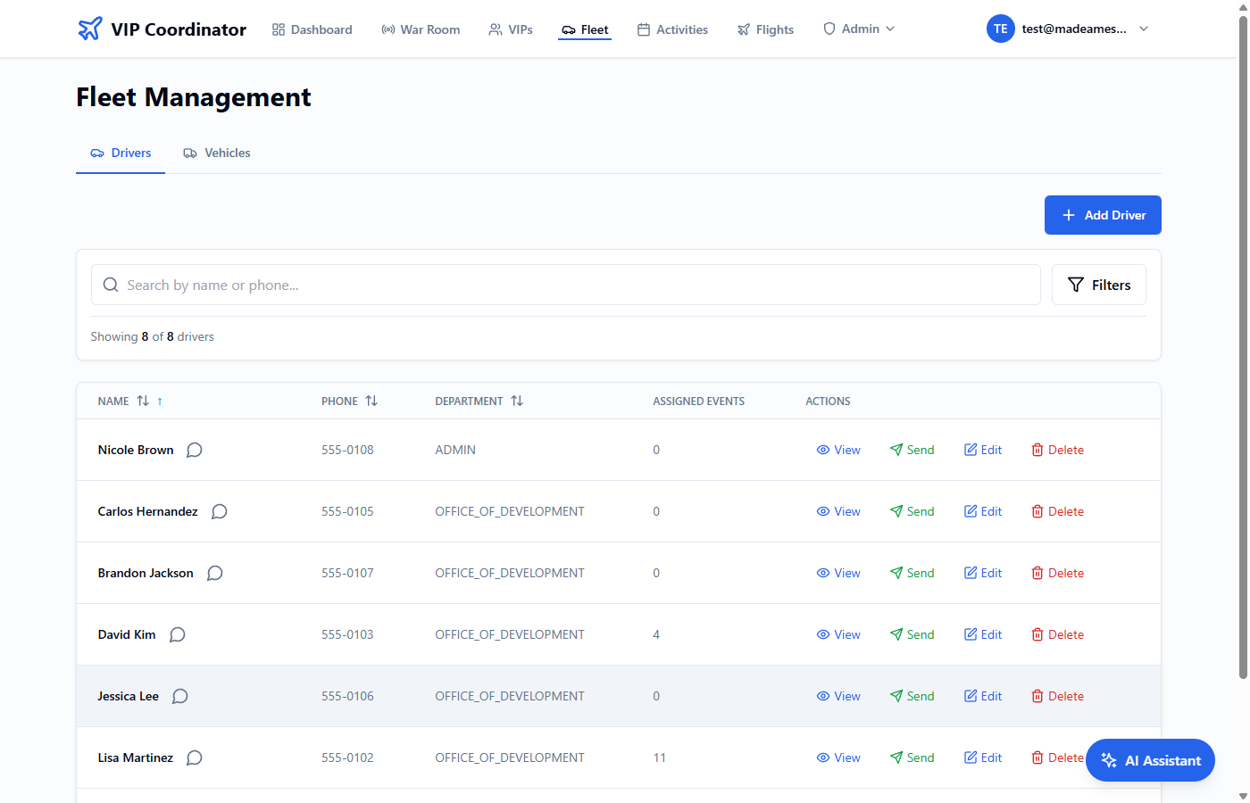Open chat icon for Brandon Jackson

(x=214, y=573)
